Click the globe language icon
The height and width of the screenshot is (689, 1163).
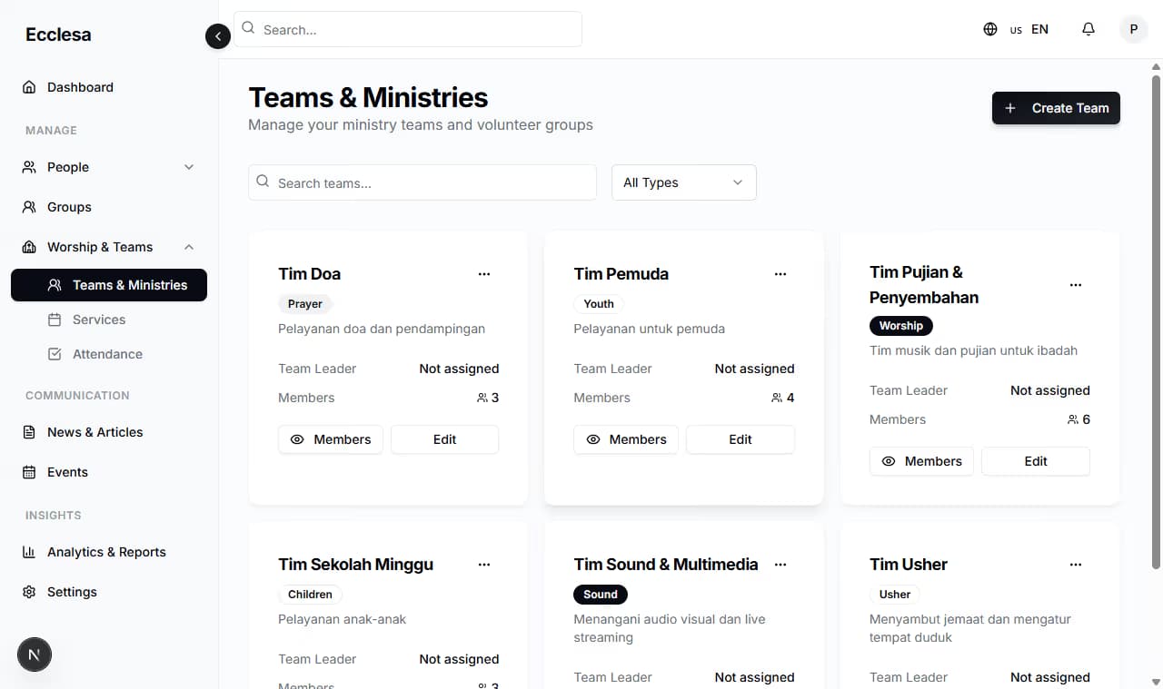point(990,29)
